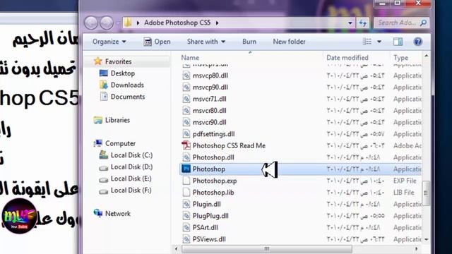
Task: Expand the Share with menu
Action: coord(206,42)
